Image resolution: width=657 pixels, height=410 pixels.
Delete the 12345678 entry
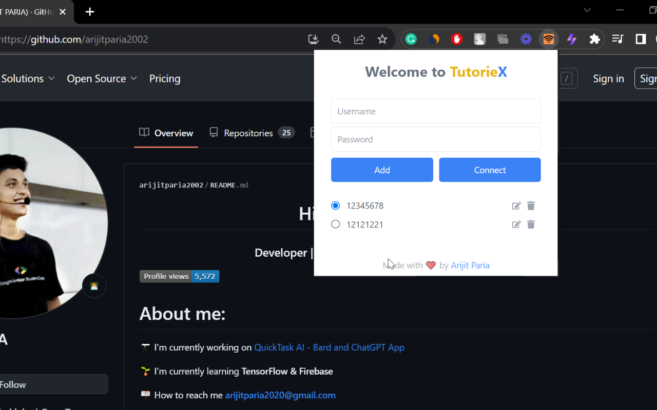531,206
